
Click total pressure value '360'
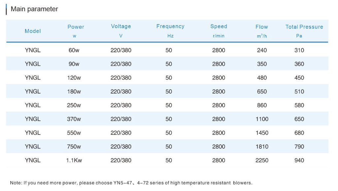tap(299, 64)
